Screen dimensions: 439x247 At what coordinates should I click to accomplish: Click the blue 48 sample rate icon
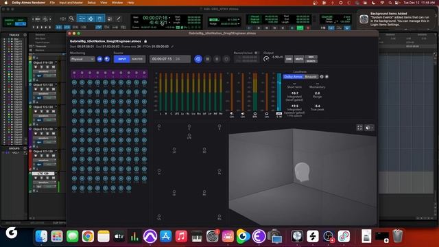pyautogui.click(x=99, y=59)
